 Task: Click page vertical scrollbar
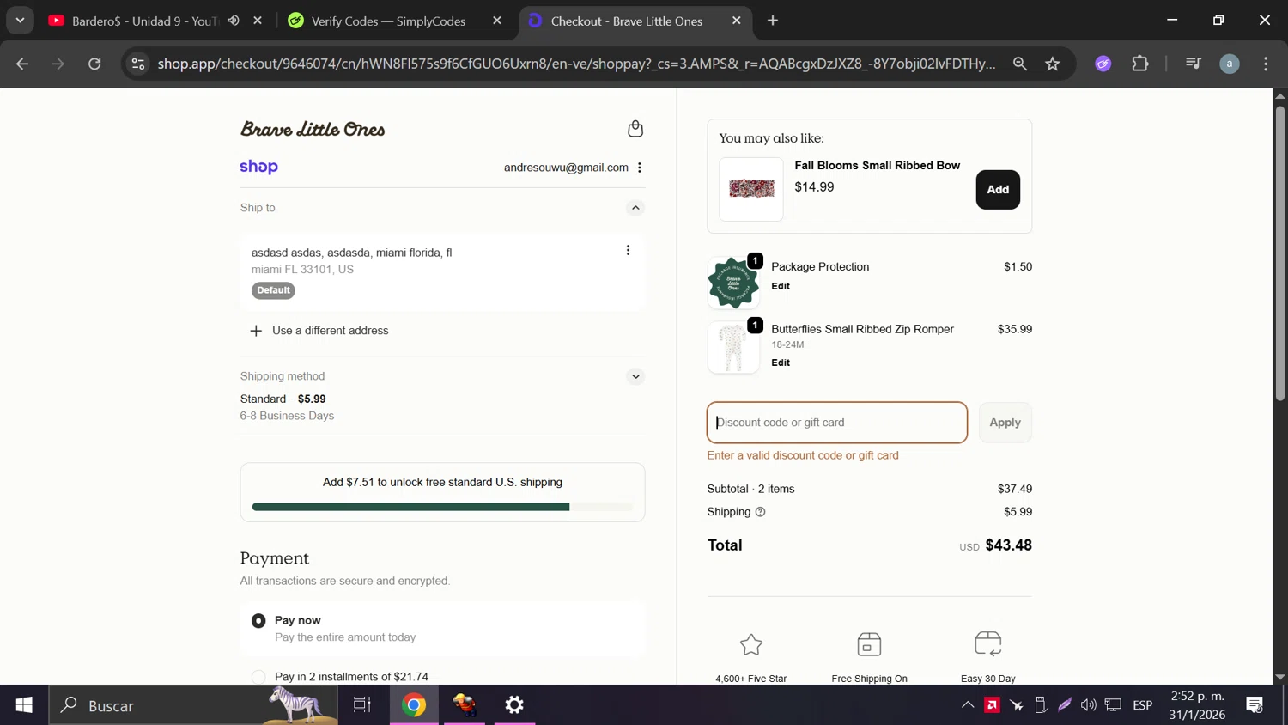tap(1279, 253)
